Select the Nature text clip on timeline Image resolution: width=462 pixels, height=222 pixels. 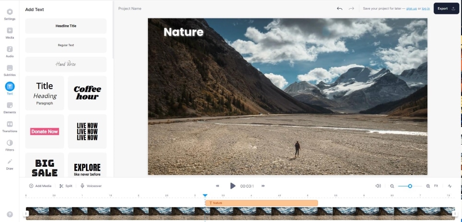(261, 203)
